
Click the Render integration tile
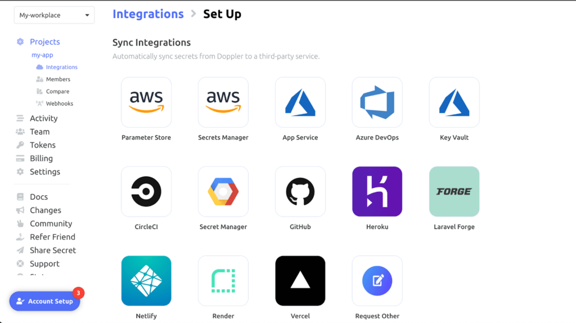click(223, 281)
